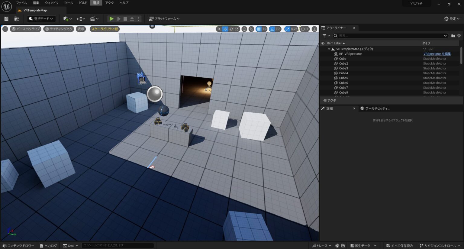Screen dimensions: 464x249
Task: Click the Save Current Level icon
Action: pyautogui.click(x=6, y=19)
